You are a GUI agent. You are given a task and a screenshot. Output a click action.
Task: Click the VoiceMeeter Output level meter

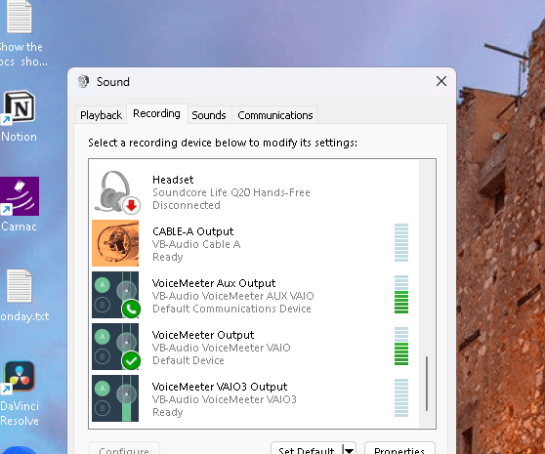(x=401, y=346)
